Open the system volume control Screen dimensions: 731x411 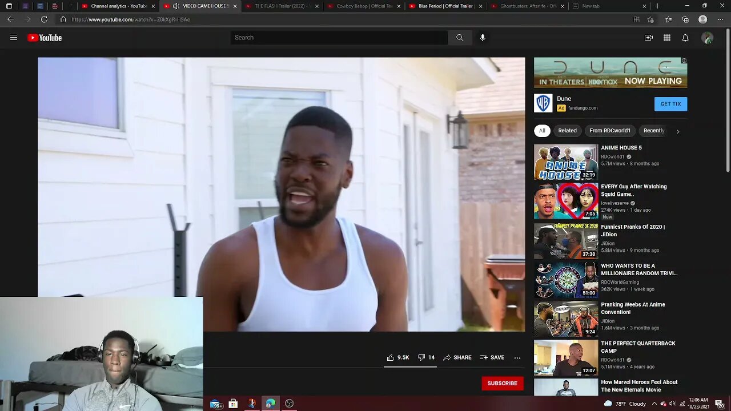(x=673, y=404)
